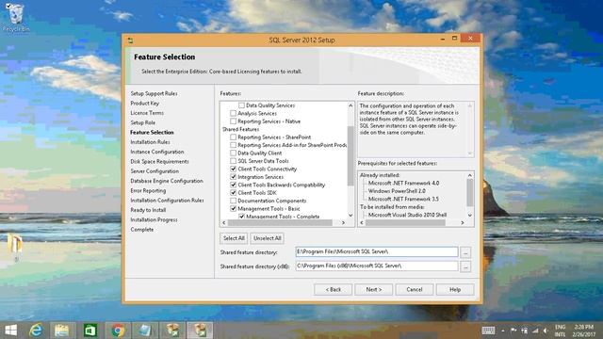603x339 pixels.
Task: Click the Product Key step
Action: pos(144,104)
